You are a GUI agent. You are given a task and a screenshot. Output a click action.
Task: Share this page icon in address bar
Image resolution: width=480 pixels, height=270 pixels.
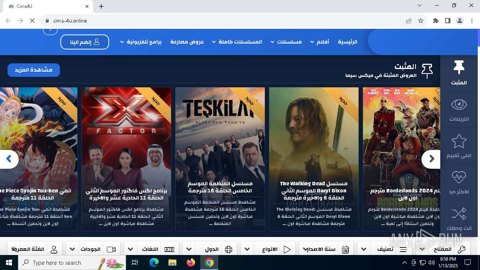(409, 21)
